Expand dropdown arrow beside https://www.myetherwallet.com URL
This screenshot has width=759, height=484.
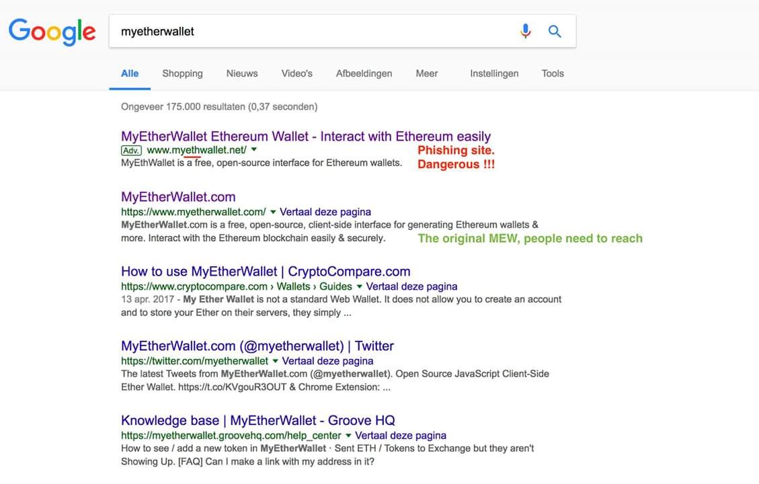(272, 212)
